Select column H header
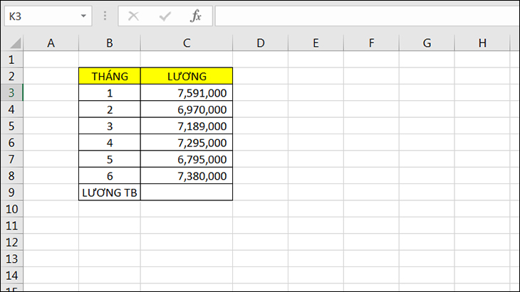 [482, 43]
